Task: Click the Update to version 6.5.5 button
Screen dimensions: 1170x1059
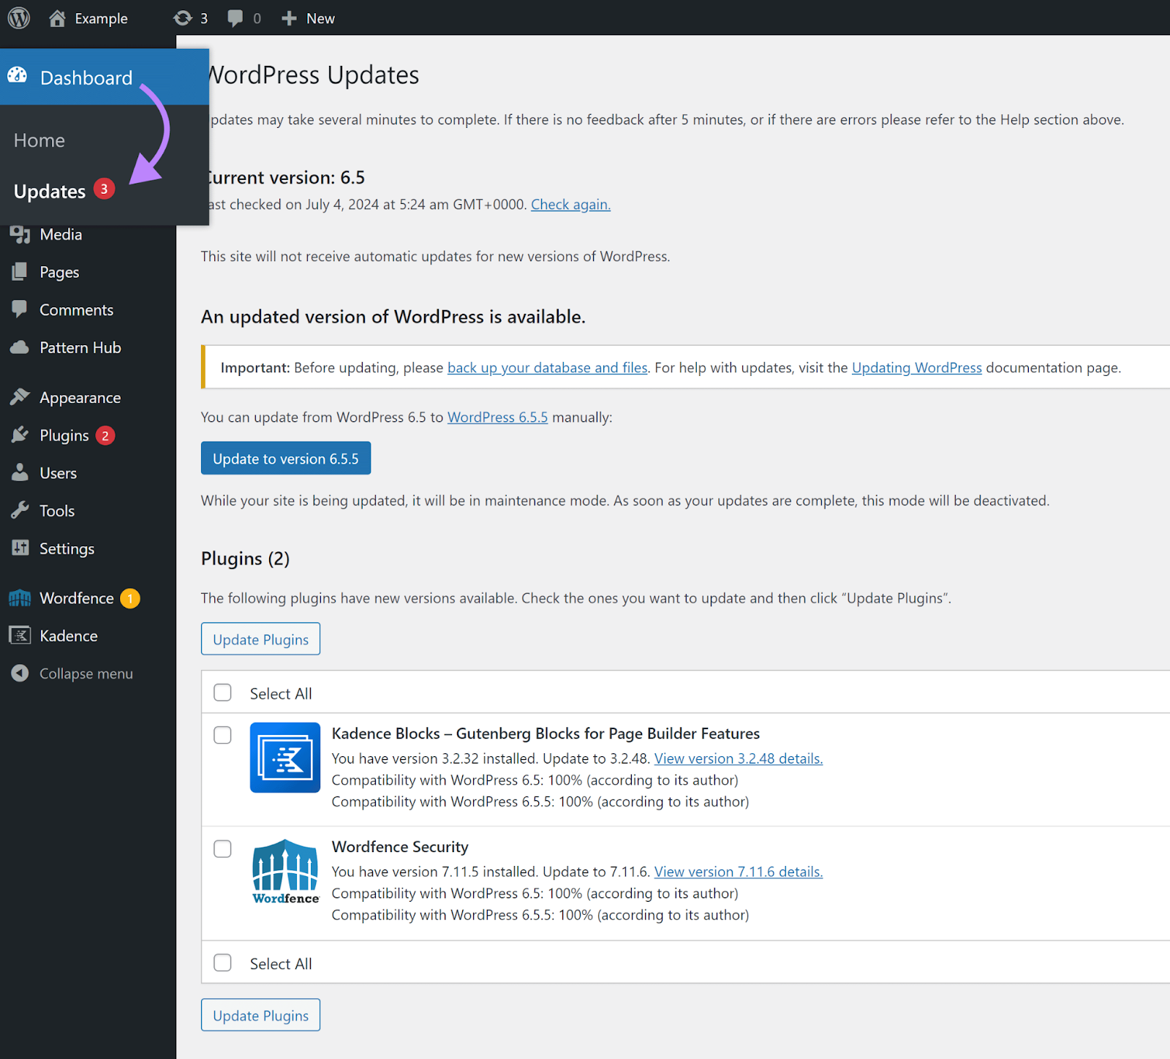Action: 285,458
